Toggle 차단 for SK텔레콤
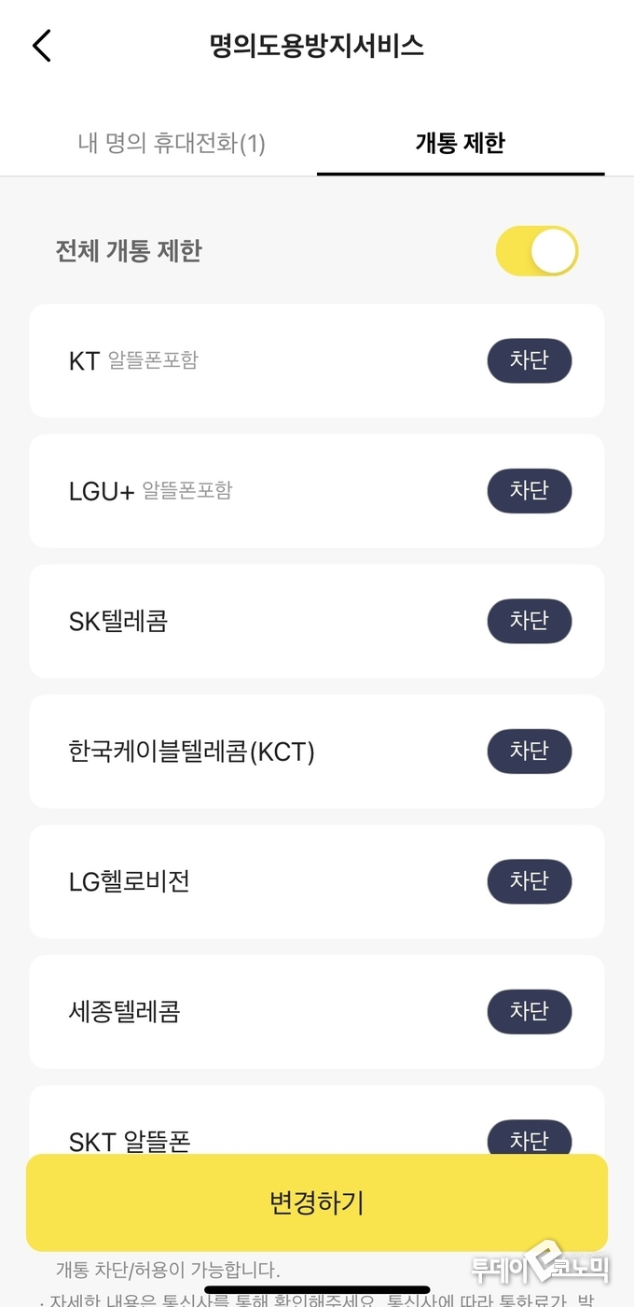 [x=529, y=621]
